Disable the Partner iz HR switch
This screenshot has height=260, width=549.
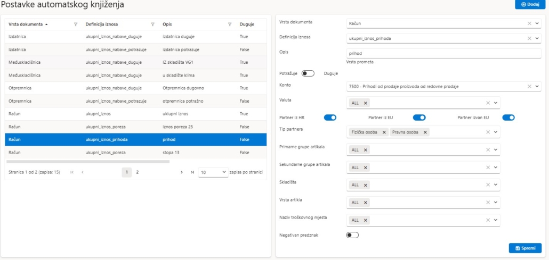click(x=330, y=118)
